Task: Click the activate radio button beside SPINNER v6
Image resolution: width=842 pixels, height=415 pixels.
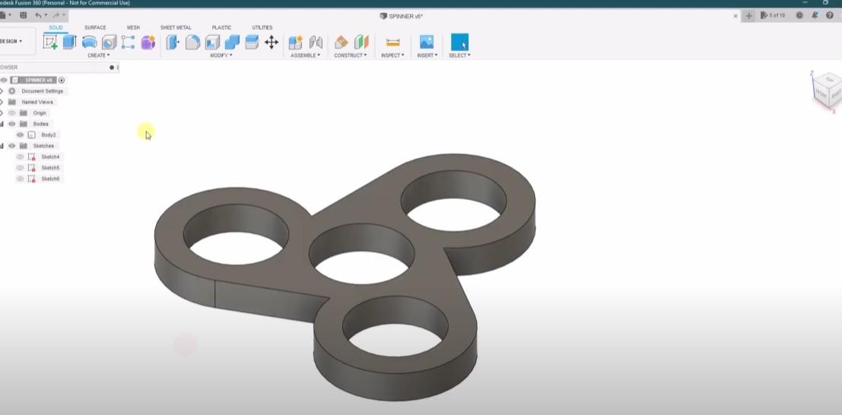Action: (x=62, y=80)
